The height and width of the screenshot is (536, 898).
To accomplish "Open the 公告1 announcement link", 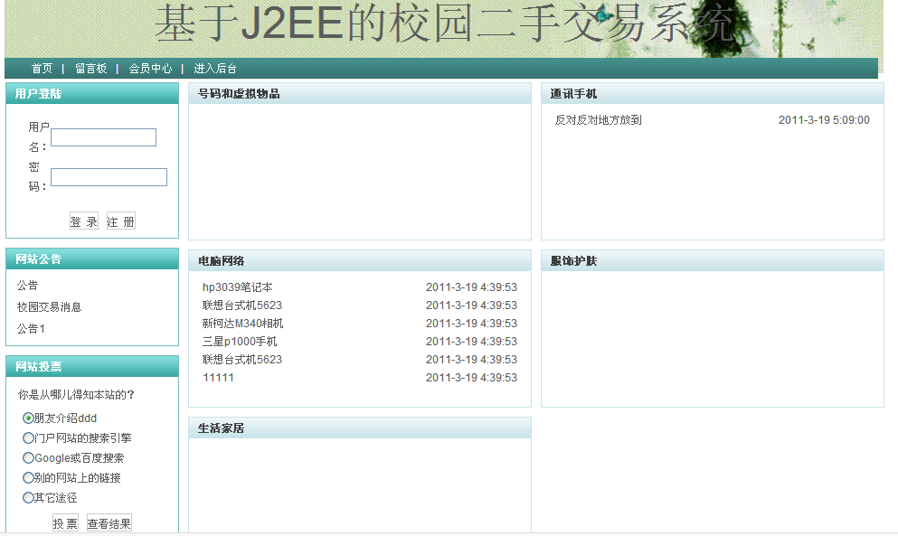I will pos(31,329).
